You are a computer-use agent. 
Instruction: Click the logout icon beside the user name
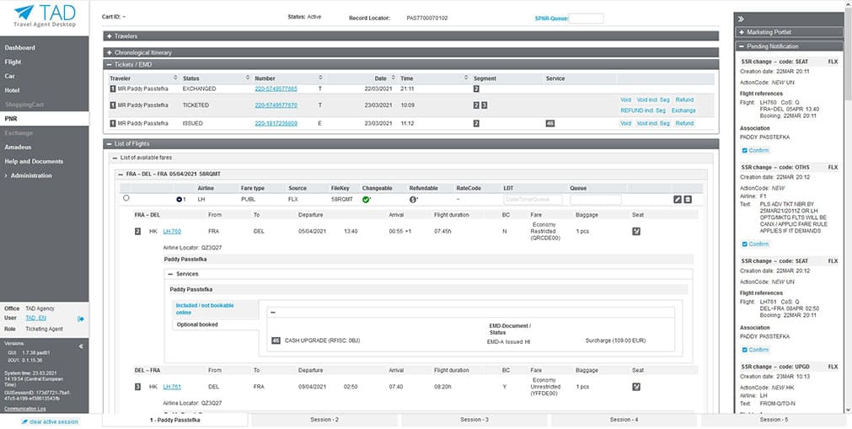81,319
